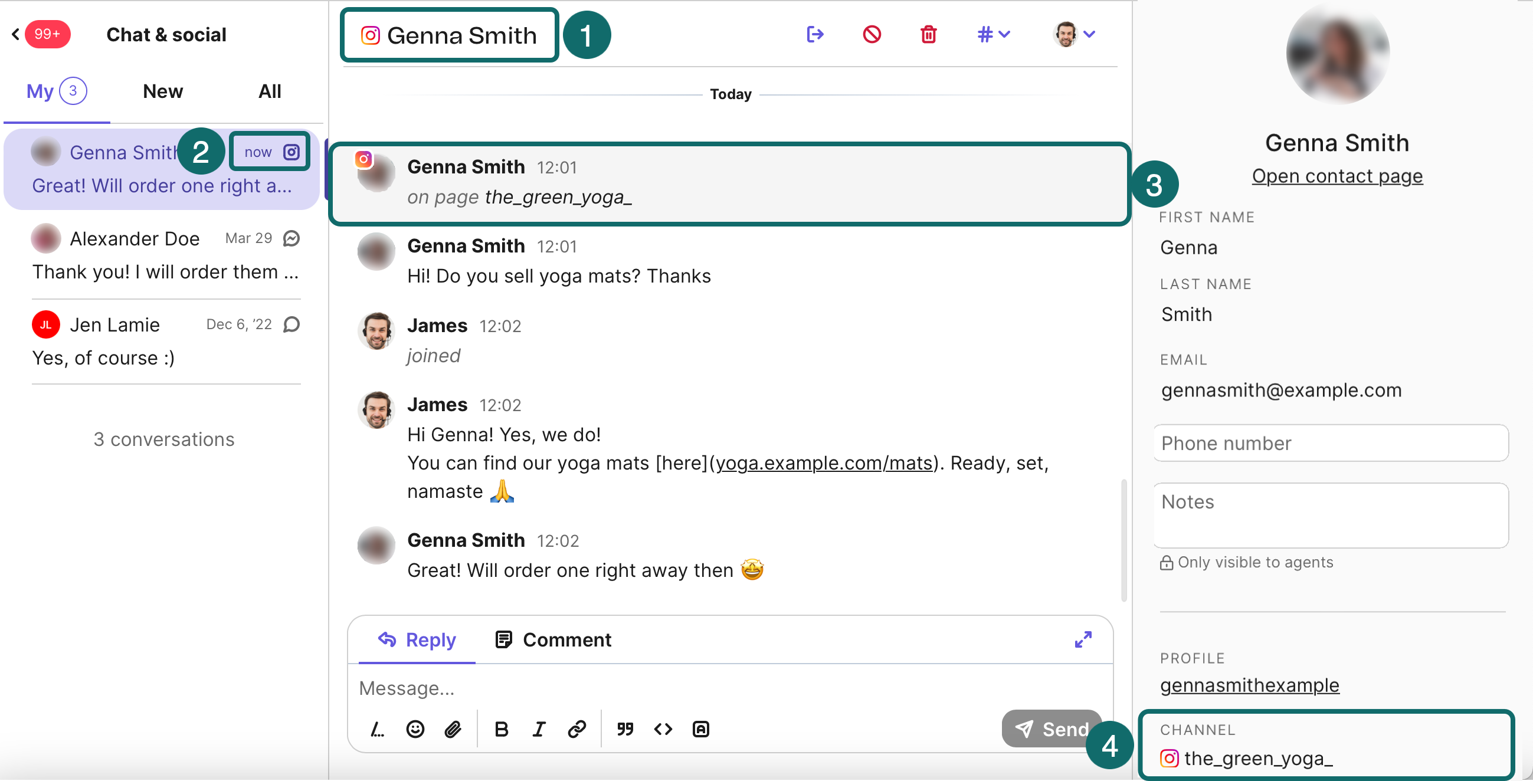1533x781 pixels.
Task: Delete the current conversation
Action: click(928, 34)
